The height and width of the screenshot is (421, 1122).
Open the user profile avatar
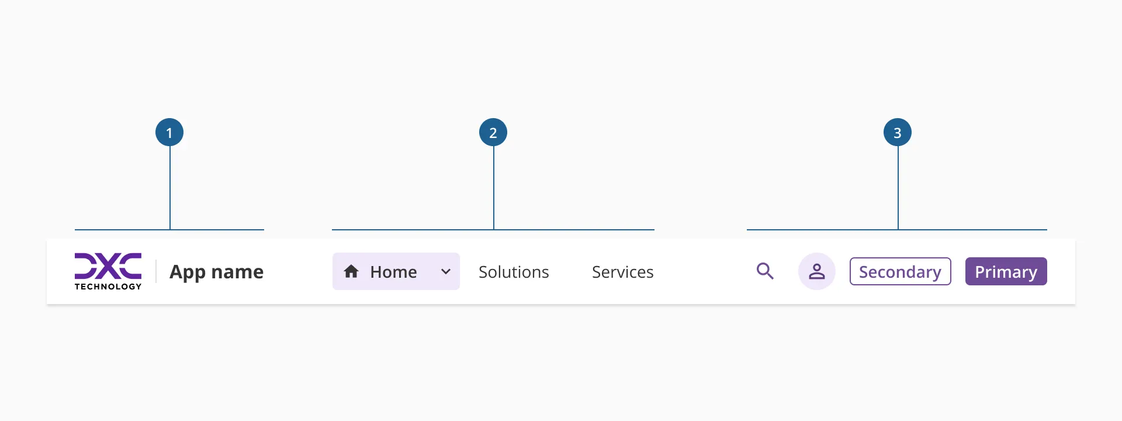pyautogui.click(x=817, y=271)
